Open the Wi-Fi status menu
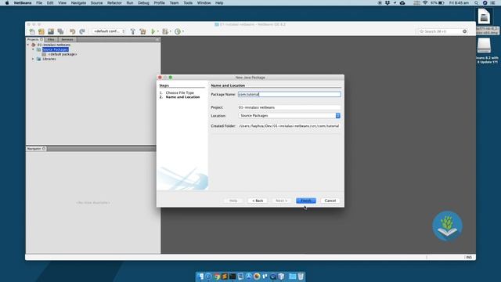 (x=425, y=3)
